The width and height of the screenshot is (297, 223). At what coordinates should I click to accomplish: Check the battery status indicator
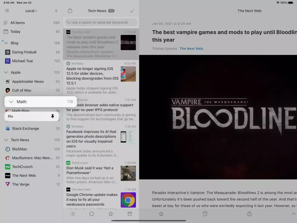coord(291,3)
